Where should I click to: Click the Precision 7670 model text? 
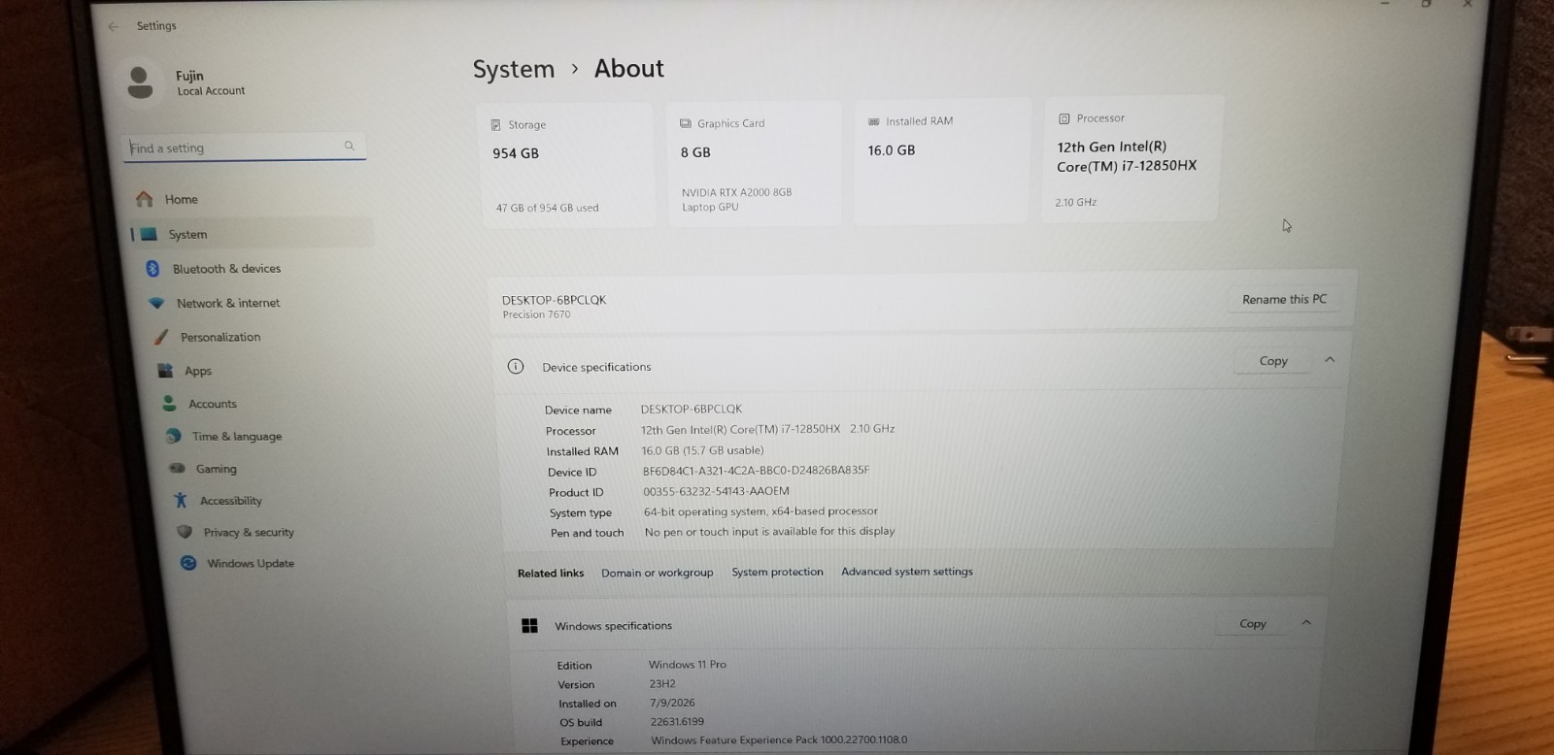click(x=536, y=314)
